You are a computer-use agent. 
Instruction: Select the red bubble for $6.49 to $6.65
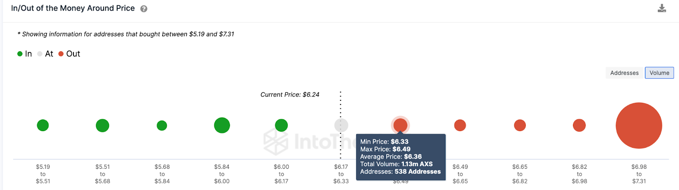tap(460, 125)
